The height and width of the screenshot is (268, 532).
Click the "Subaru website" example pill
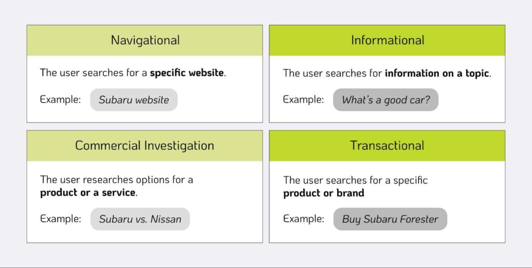[x=134, y=100]
